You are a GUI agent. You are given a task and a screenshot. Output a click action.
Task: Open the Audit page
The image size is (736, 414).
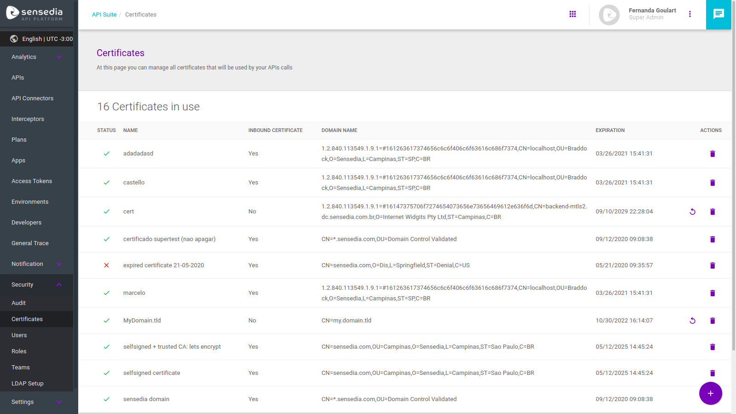(18, 303)
